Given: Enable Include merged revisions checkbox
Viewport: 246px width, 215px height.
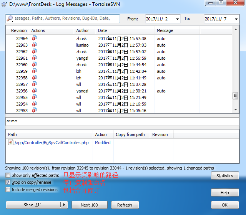Looking at the screenshot, I should coord(8,189).
